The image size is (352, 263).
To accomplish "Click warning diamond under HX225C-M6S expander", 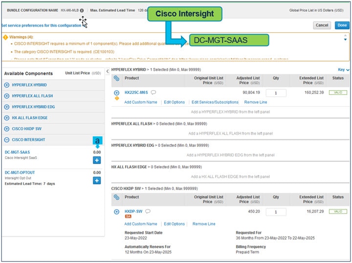I will coord(117,98).
